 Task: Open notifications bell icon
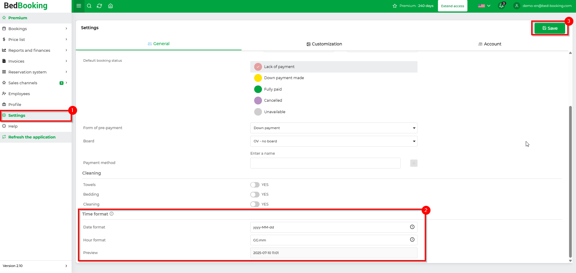[x=501, y=6]
